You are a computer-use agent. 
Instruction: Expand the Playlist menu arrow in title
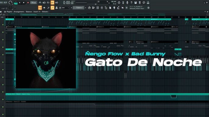5,12
